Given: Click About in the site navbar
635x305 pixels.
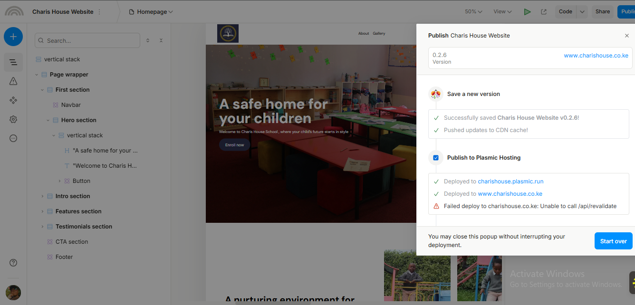Looking at the screenshot, I should [x=364, y=34].
